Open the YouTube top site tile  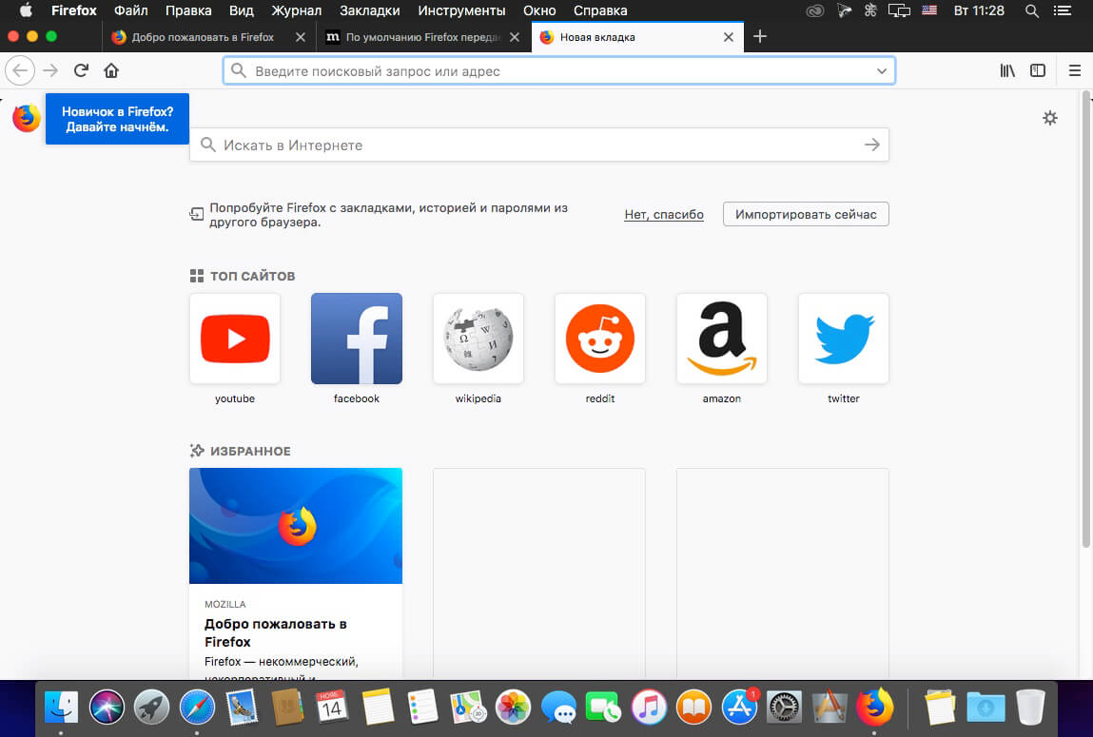pyautogui.click(x=235, y=339)
